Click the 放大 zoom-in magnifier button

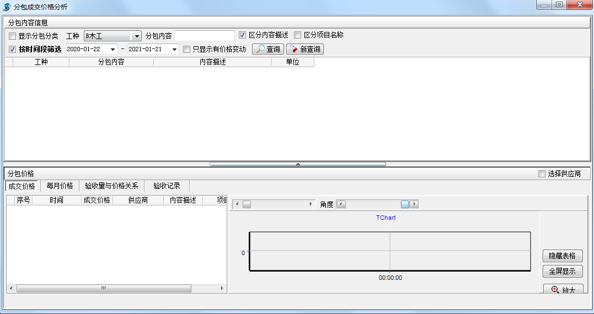coord(562,289)
